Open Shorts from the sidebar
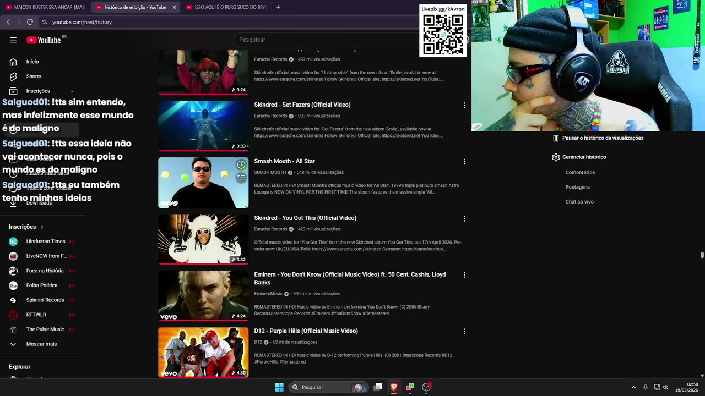This screenshot has height=396, width=705. pyautogui.click(x=34, y=76)
